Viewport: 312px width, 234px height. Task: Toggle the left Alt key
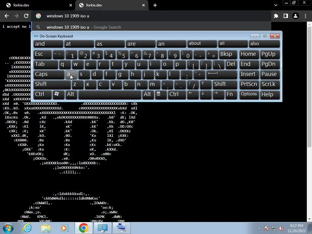[x=71, y=95]
